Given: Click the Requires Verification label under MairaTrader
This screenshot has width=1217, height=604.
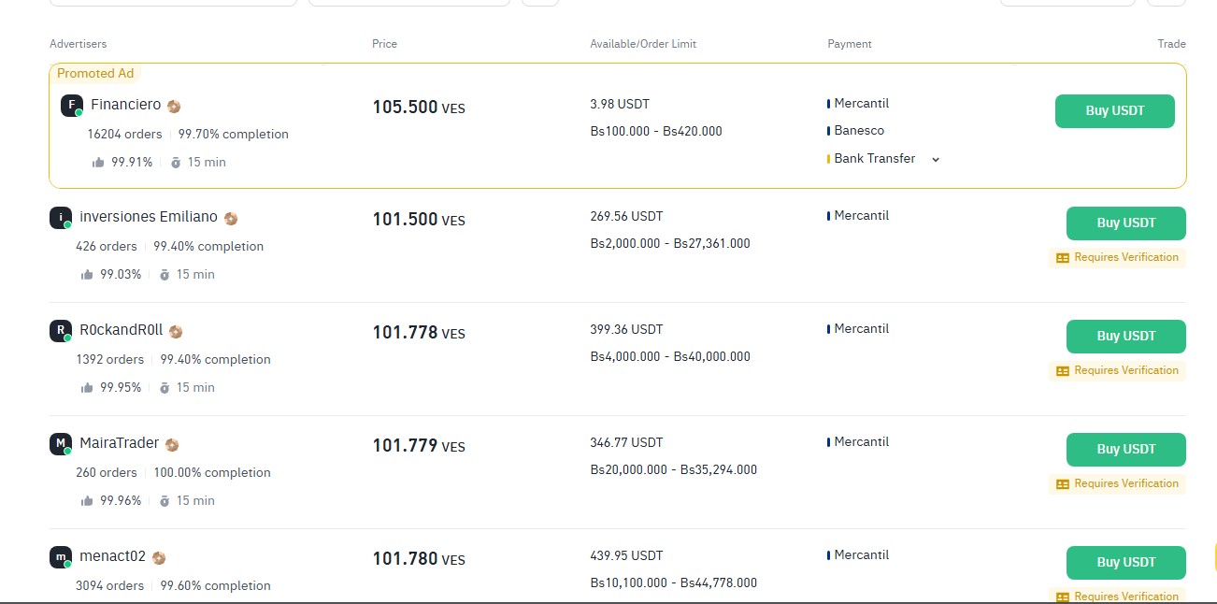Looking at the screenshot, I should [1126, 483].
